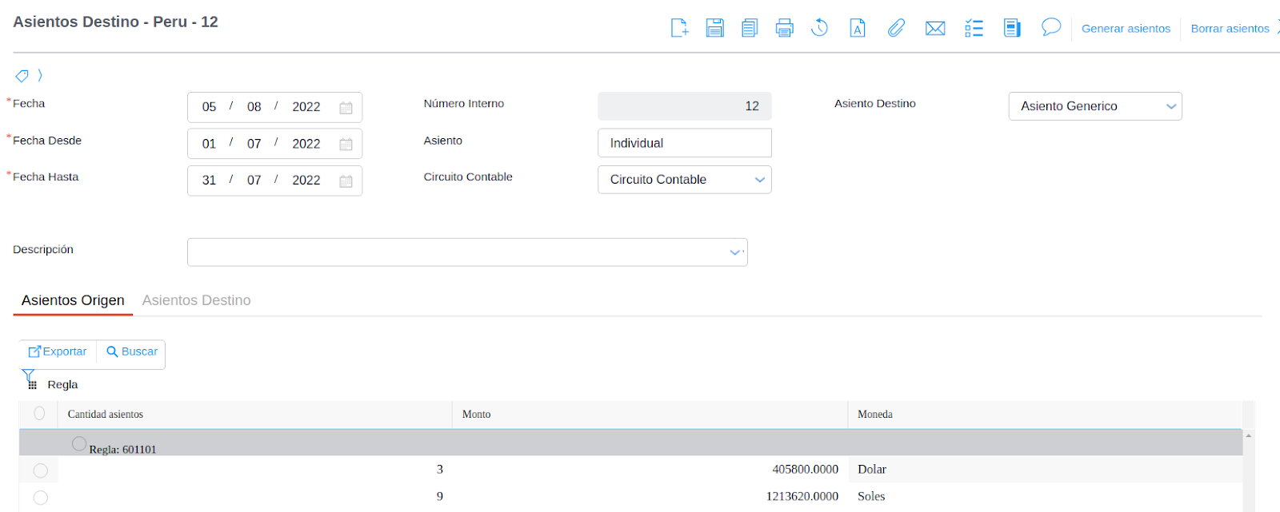Open the calendar picker for Fecha Hasta
Screen dimensions: 1280x512
tap(346, 181)
